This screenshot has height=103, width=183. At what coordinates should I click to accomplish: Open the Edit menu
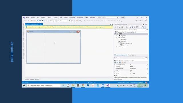tap(33, 18)
